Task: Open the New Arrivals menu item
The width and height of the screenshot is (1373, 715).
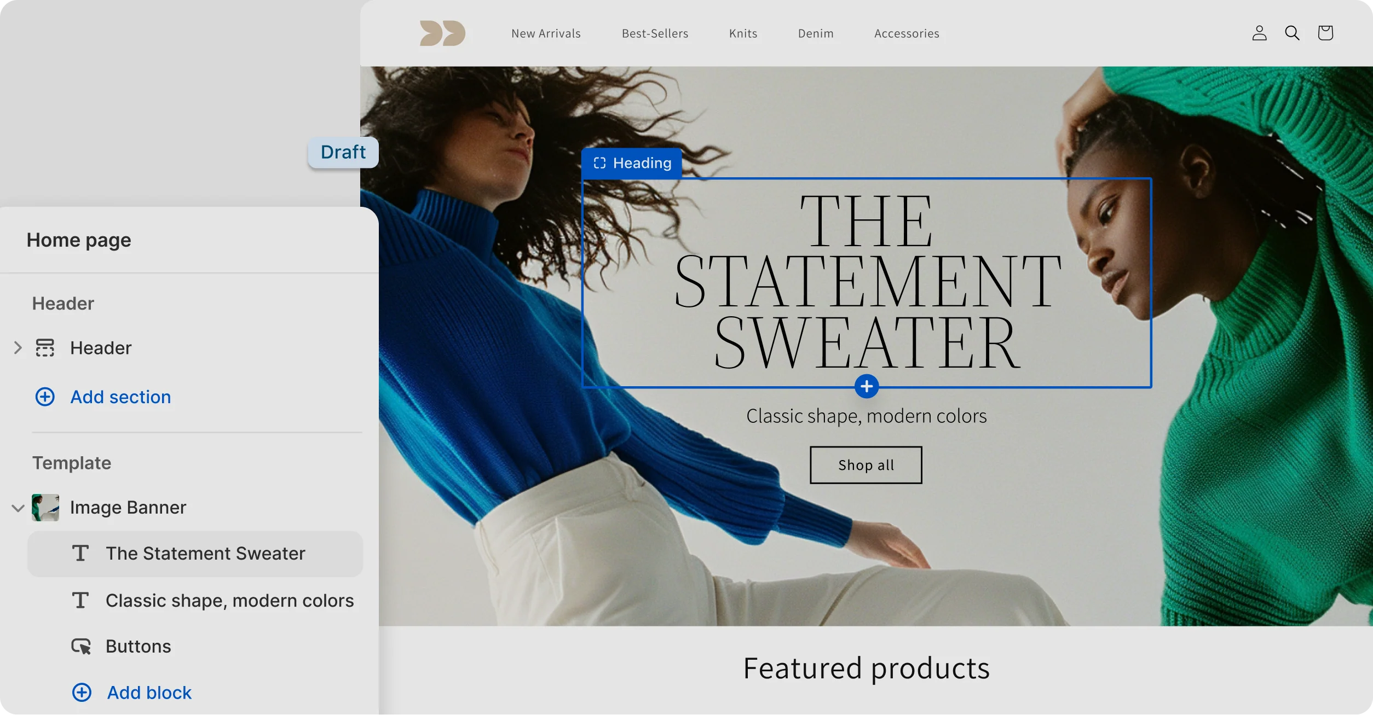Action: (x=546, y=33)
